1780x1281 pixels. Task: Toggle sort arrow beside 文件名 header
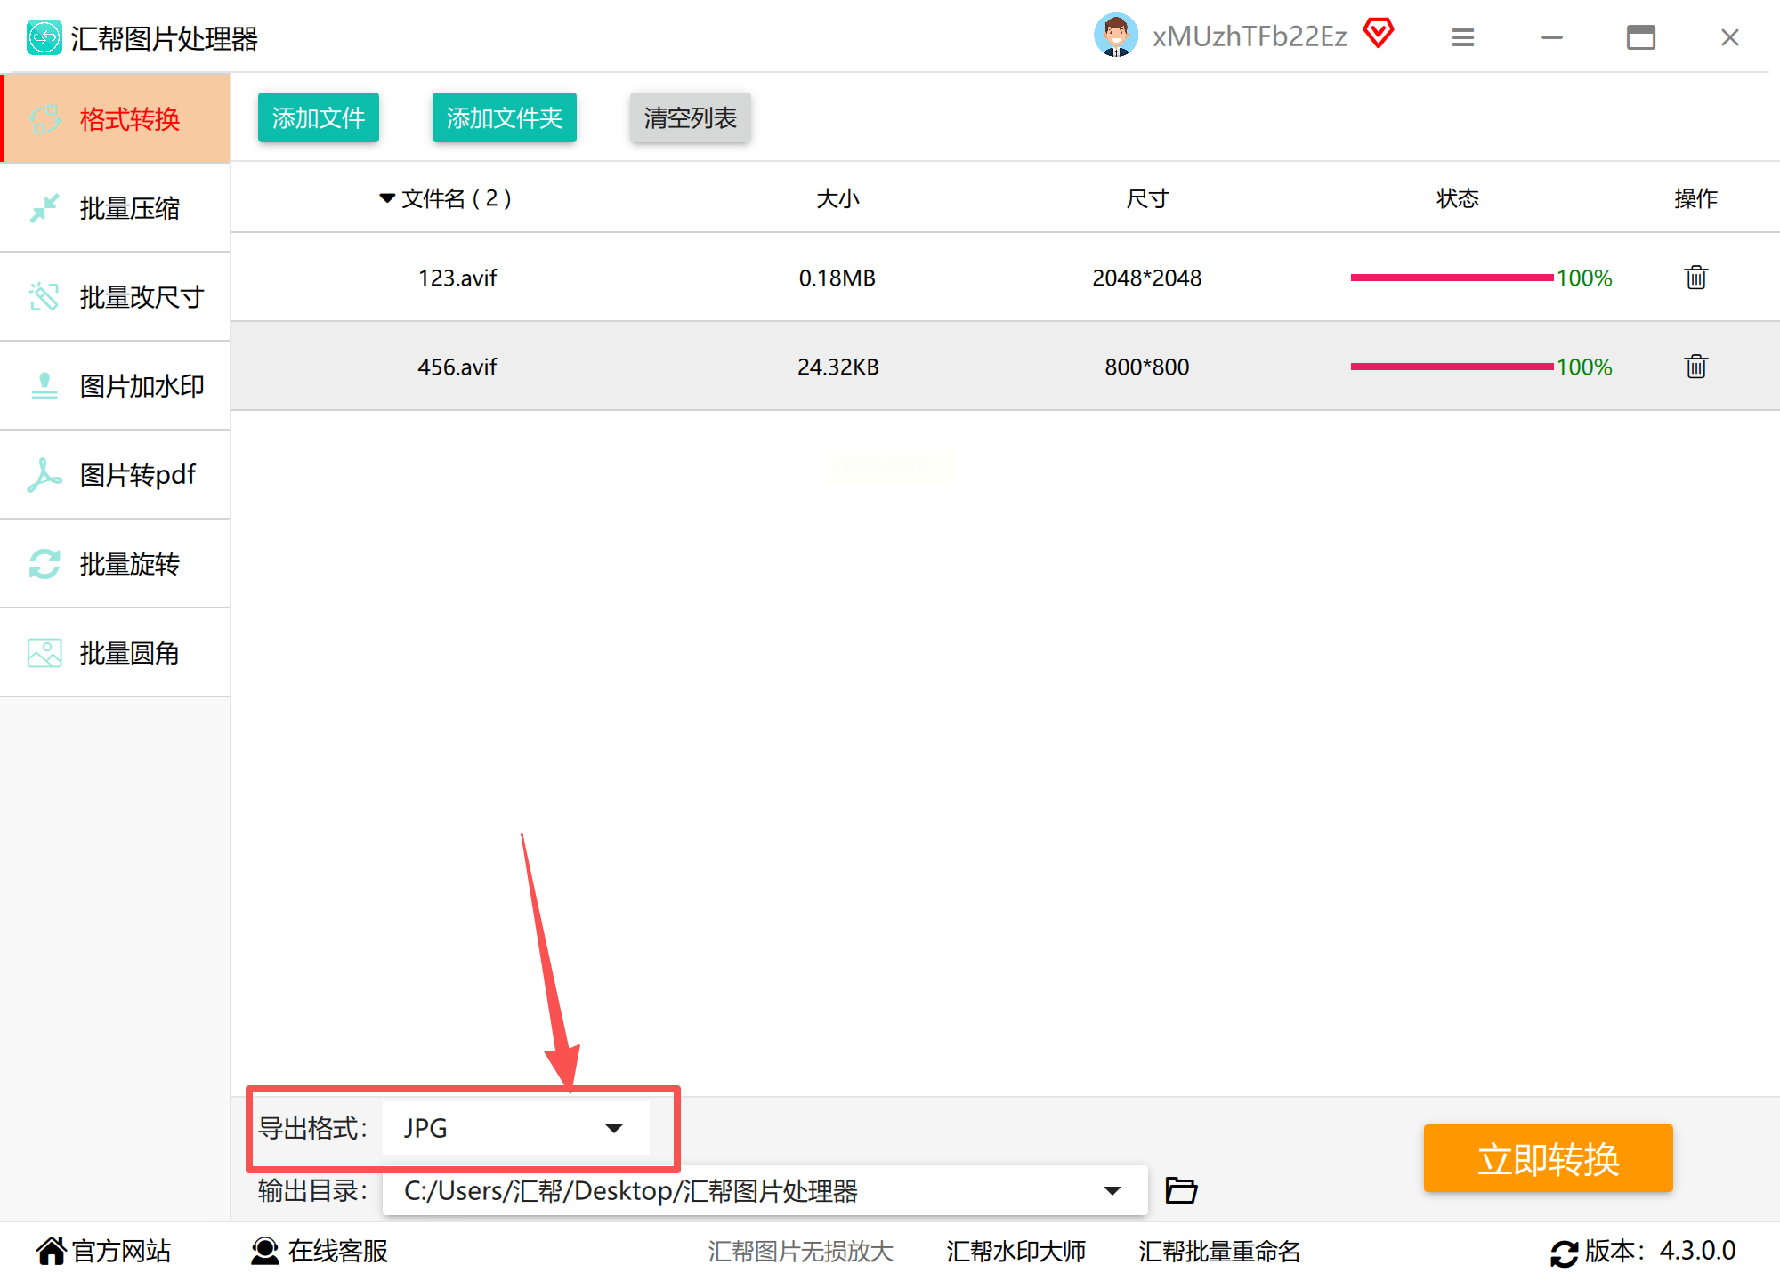387,198
